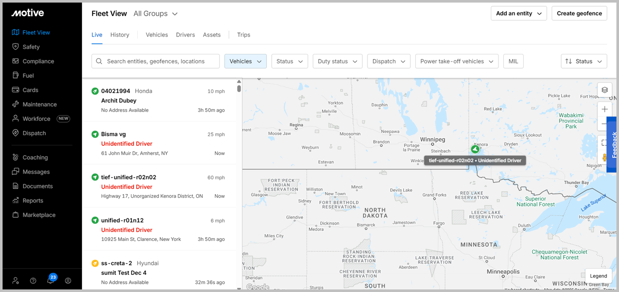This screenshot has width=619, height=292.
Task: Open Cards icon in sidebar
Action: [x=15, y=90]
